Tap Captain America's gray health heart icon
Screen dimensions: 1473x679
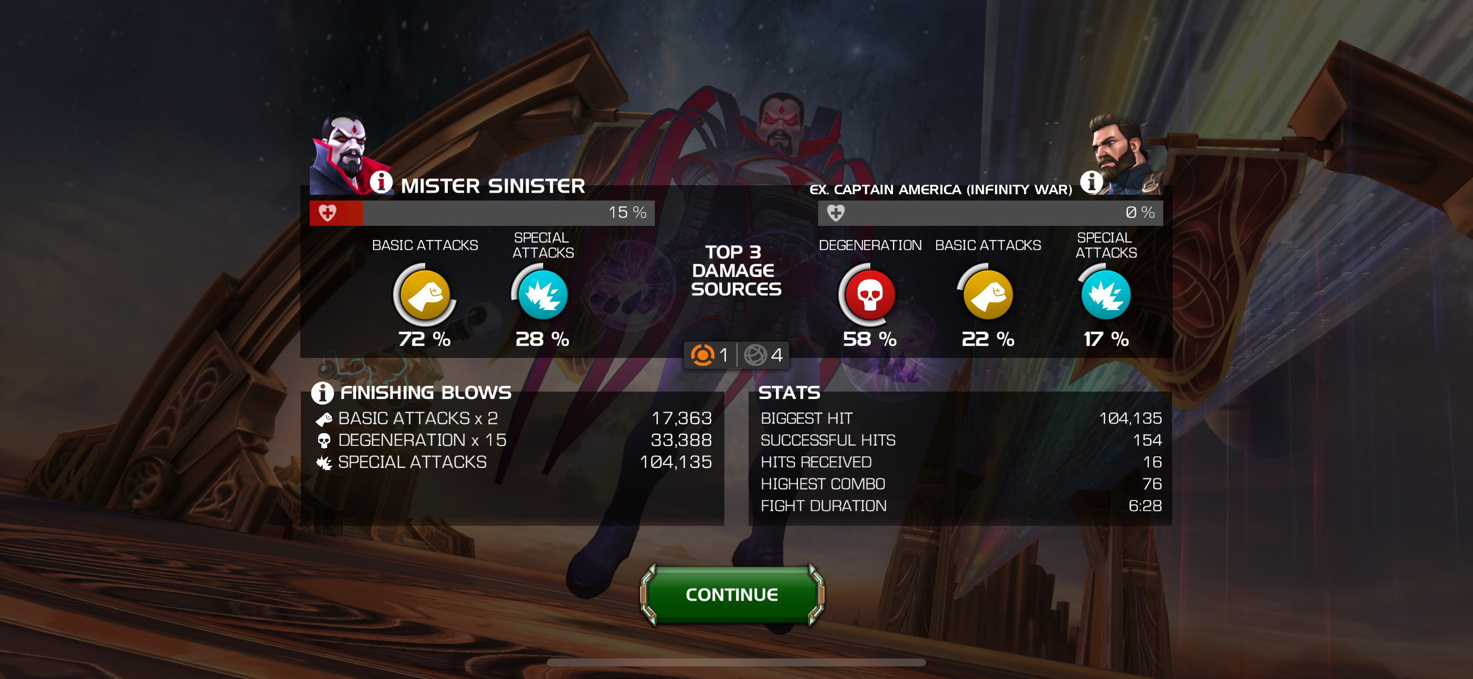(x=836, y=213)
